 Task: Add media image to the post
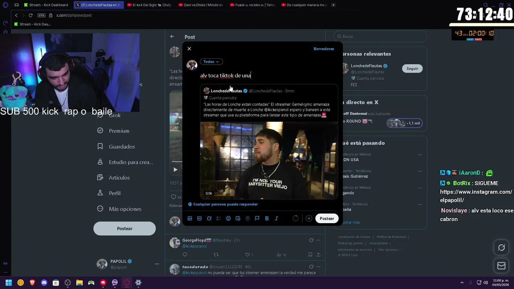[190, 218]
